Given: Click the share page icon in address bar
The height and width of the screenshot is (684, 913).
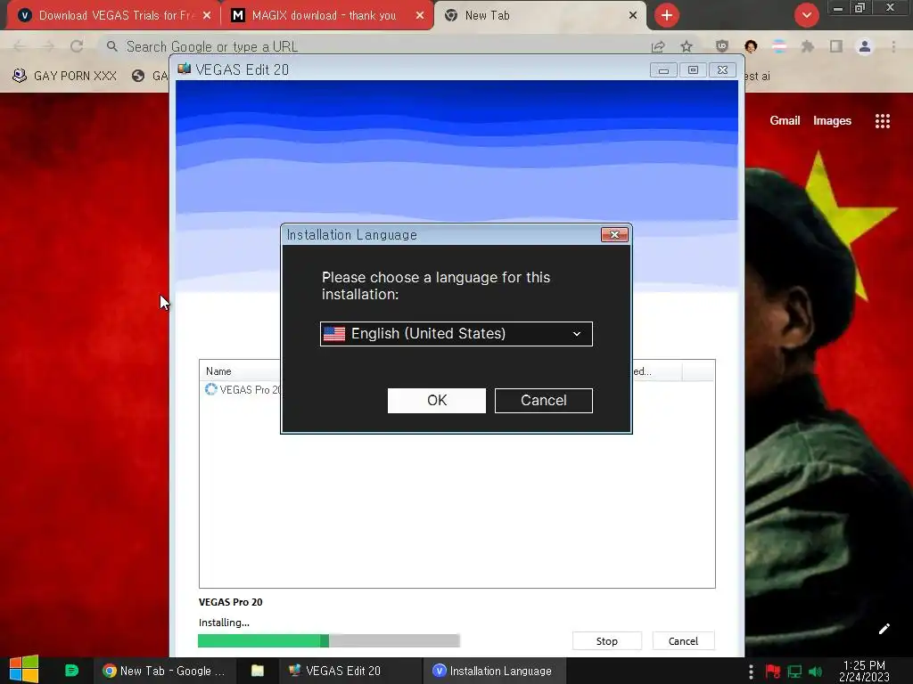Looking at the screenshot, I should pos(658,46).
